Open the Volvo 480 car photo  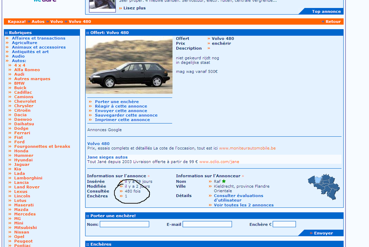(x=129, y=65)
